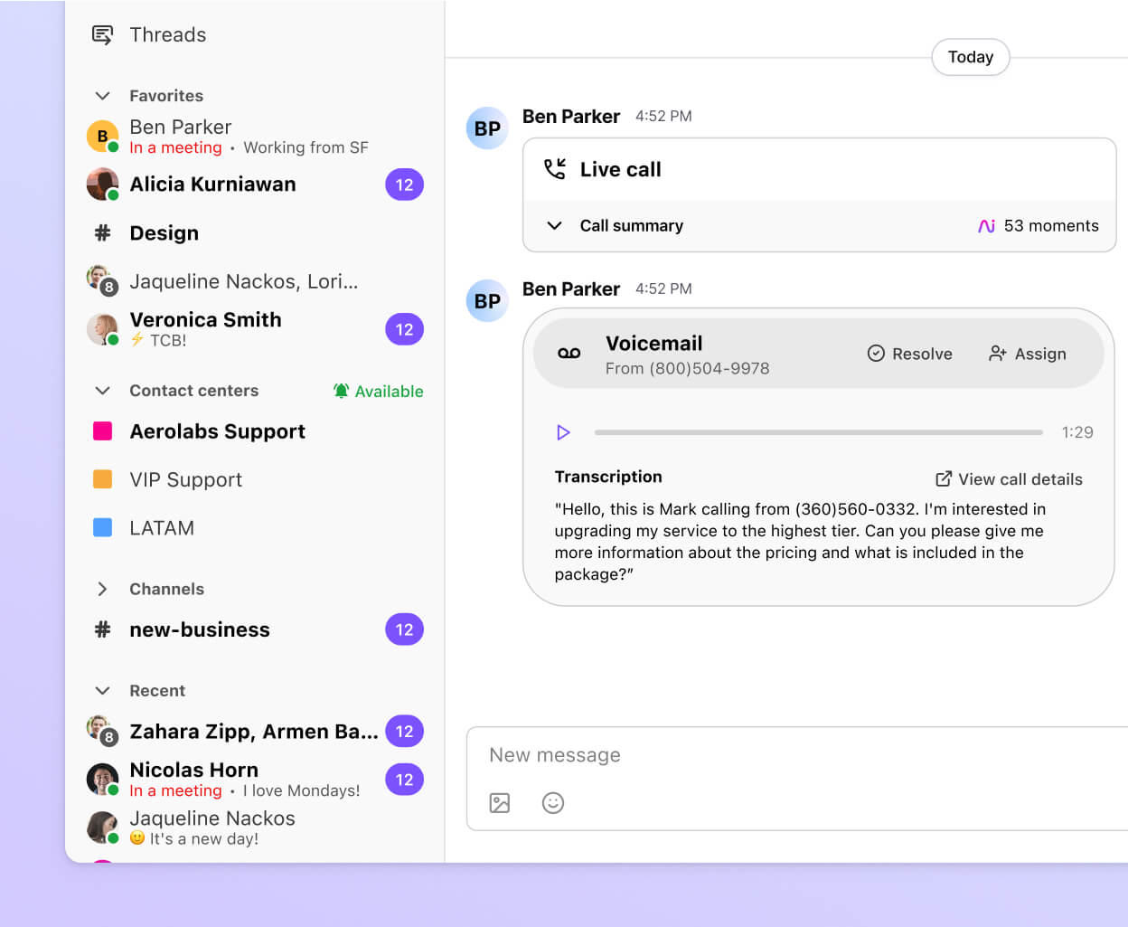
Task: Select the Design channel hashtag icon
Action: (x=102, y=232)
